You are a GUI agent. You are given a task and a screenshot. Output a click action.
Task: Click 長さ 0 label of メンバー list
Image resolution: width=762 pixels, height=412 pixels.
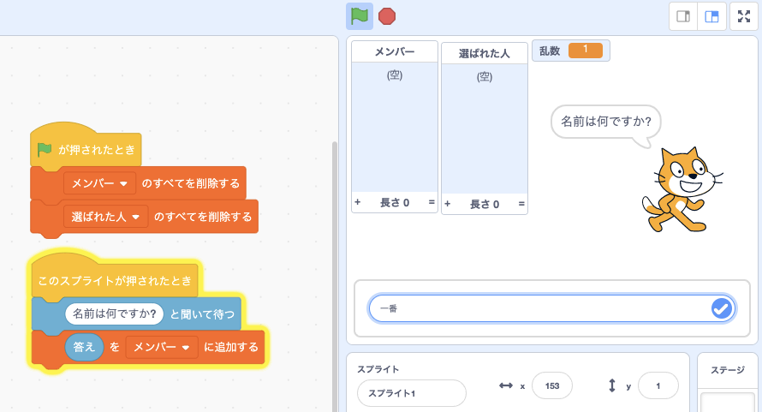[395, 202]
